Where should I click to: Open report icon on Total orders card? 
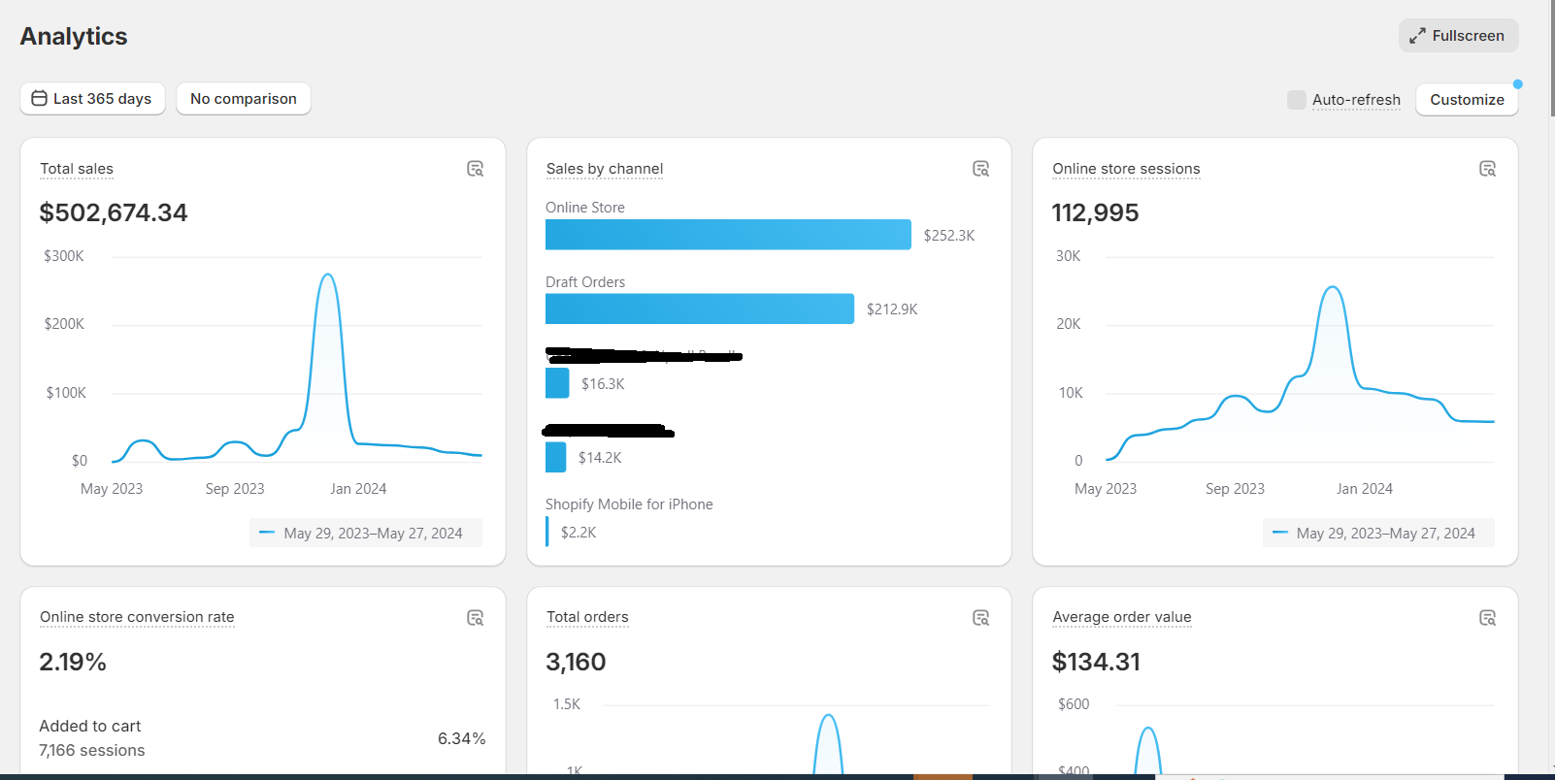pos(980,618)
